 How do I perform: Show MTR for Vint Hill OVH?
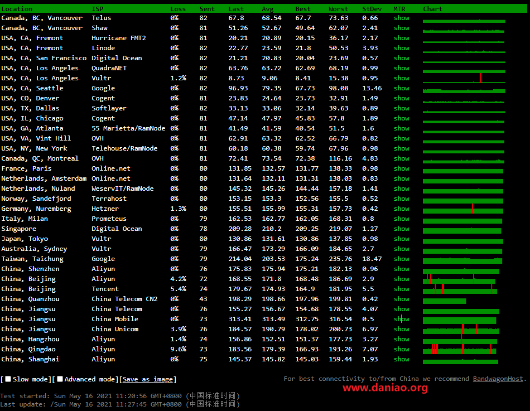402,138
